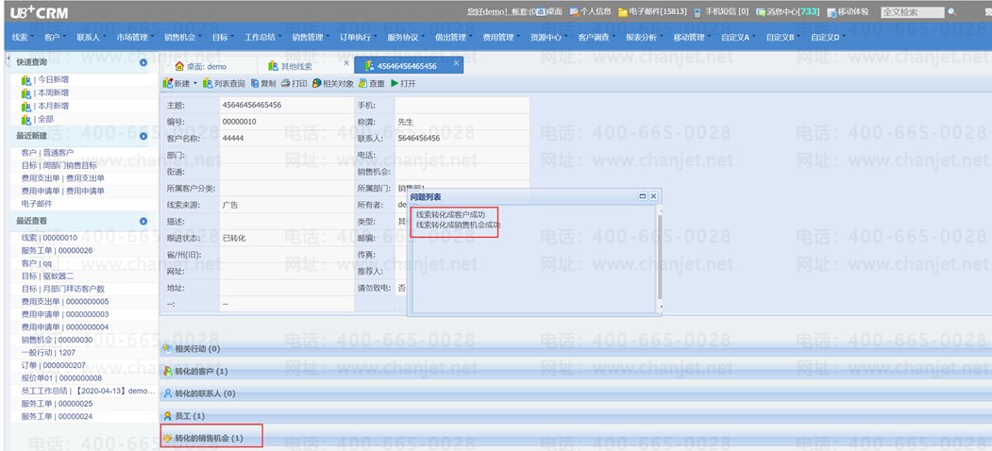
Task: Collapse the left sidebar with edge arrow
Action: tap(7, 59)
